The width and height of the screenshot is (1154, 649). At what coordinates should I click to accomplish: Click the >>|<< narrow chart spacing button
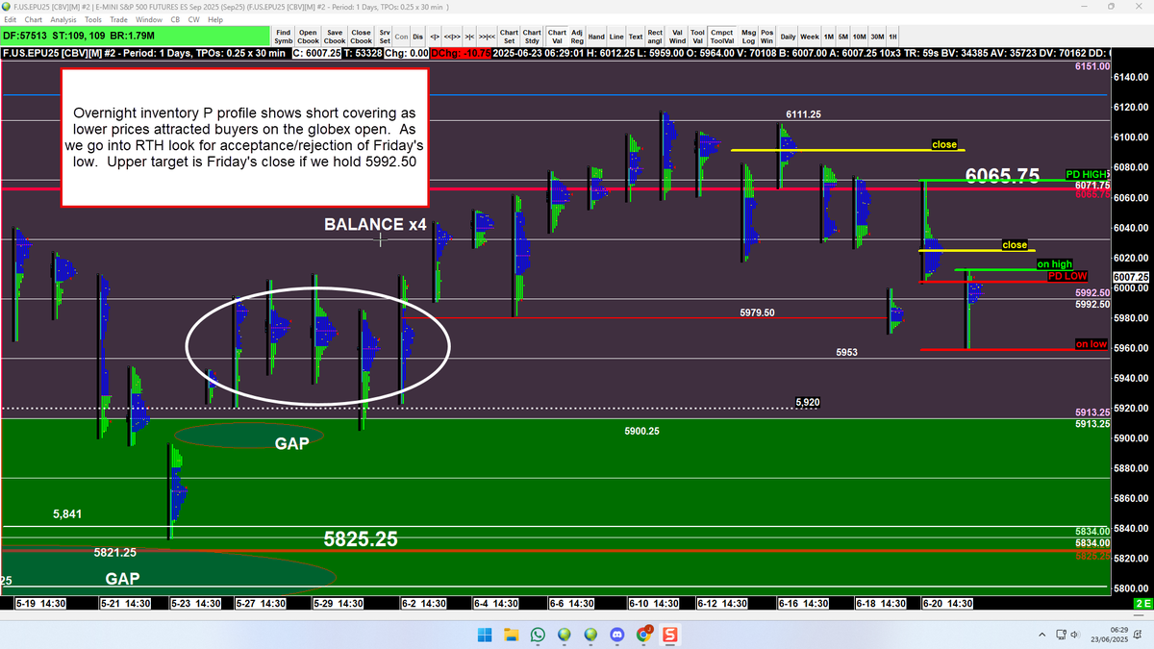pyautogui.click(x=487, y=37)
